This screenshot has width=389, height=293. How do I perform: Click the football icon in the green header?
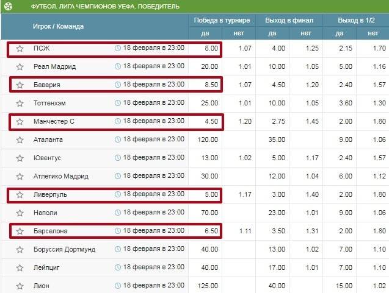[8, 6]
